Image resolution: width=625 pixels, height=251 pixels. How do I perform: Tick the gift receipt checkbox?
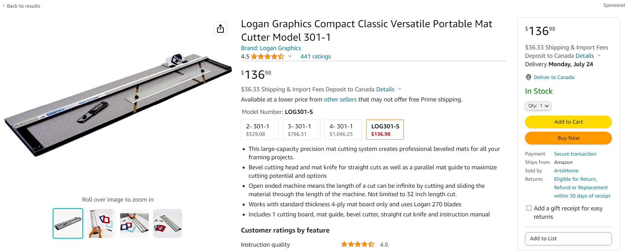click(529, 208)
